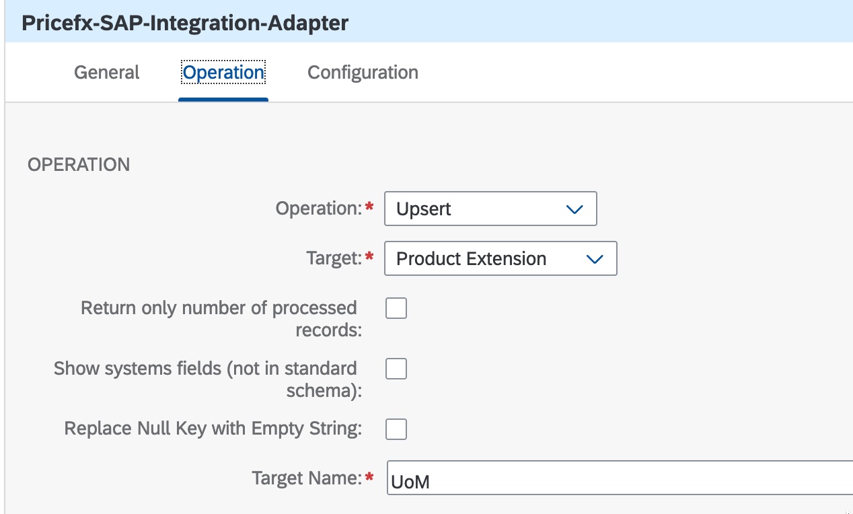The width and height of the screenshot is (853, 514).
Task: Click the "Target:" field label
Action: (334, 259)
